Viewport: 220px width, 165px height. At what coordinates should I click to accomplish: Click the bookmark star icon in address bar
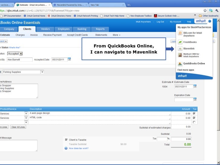pos(205,11)
